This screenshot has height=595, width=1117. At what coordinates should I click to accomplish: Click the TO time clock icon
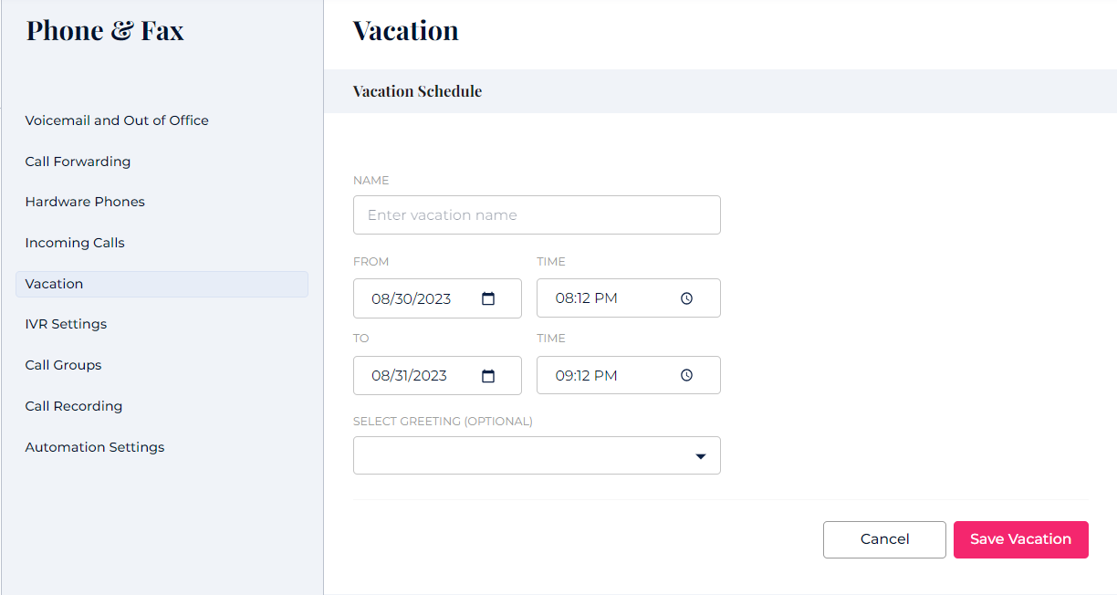point(687,375)
